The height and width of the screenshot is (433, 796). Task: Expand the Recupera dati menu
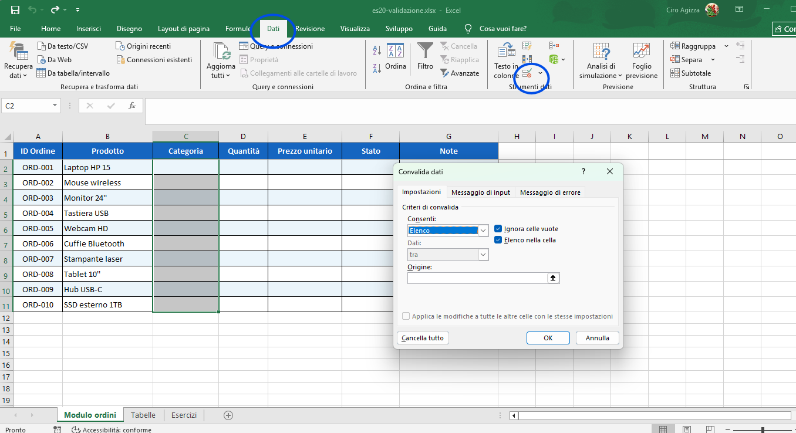point(18,60)
